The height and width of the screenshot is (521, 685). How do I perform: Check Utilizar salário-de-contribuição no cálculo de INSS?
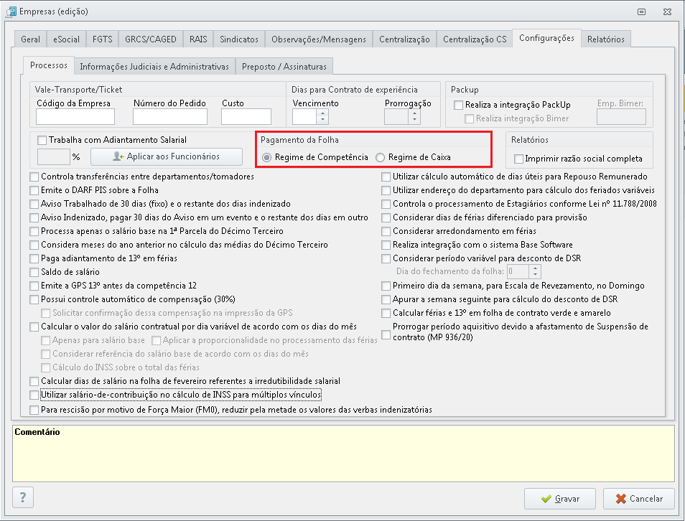(x=34, y=395)
